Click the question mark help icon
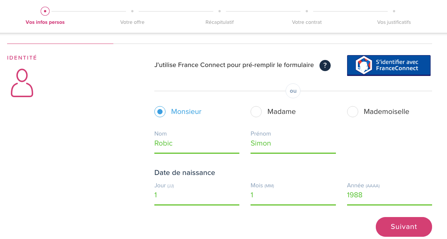Screen dimensions: 447x239 coord(325,66)
